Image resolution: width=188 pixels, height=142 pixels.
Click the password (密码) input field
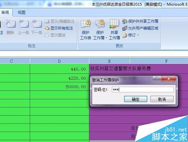[143, 90]
